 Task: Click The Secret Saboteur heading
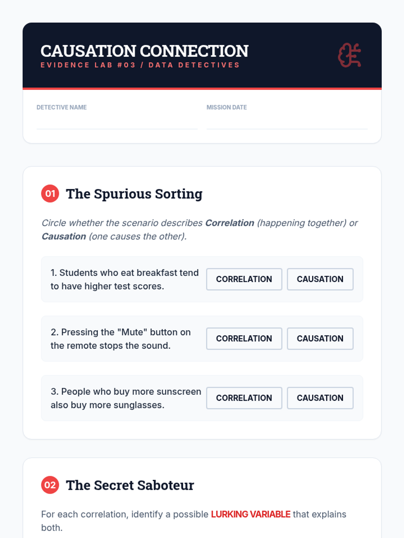[130, 485]
